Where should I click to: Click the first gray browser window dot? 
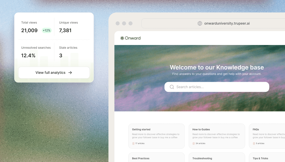click(118, 23)
